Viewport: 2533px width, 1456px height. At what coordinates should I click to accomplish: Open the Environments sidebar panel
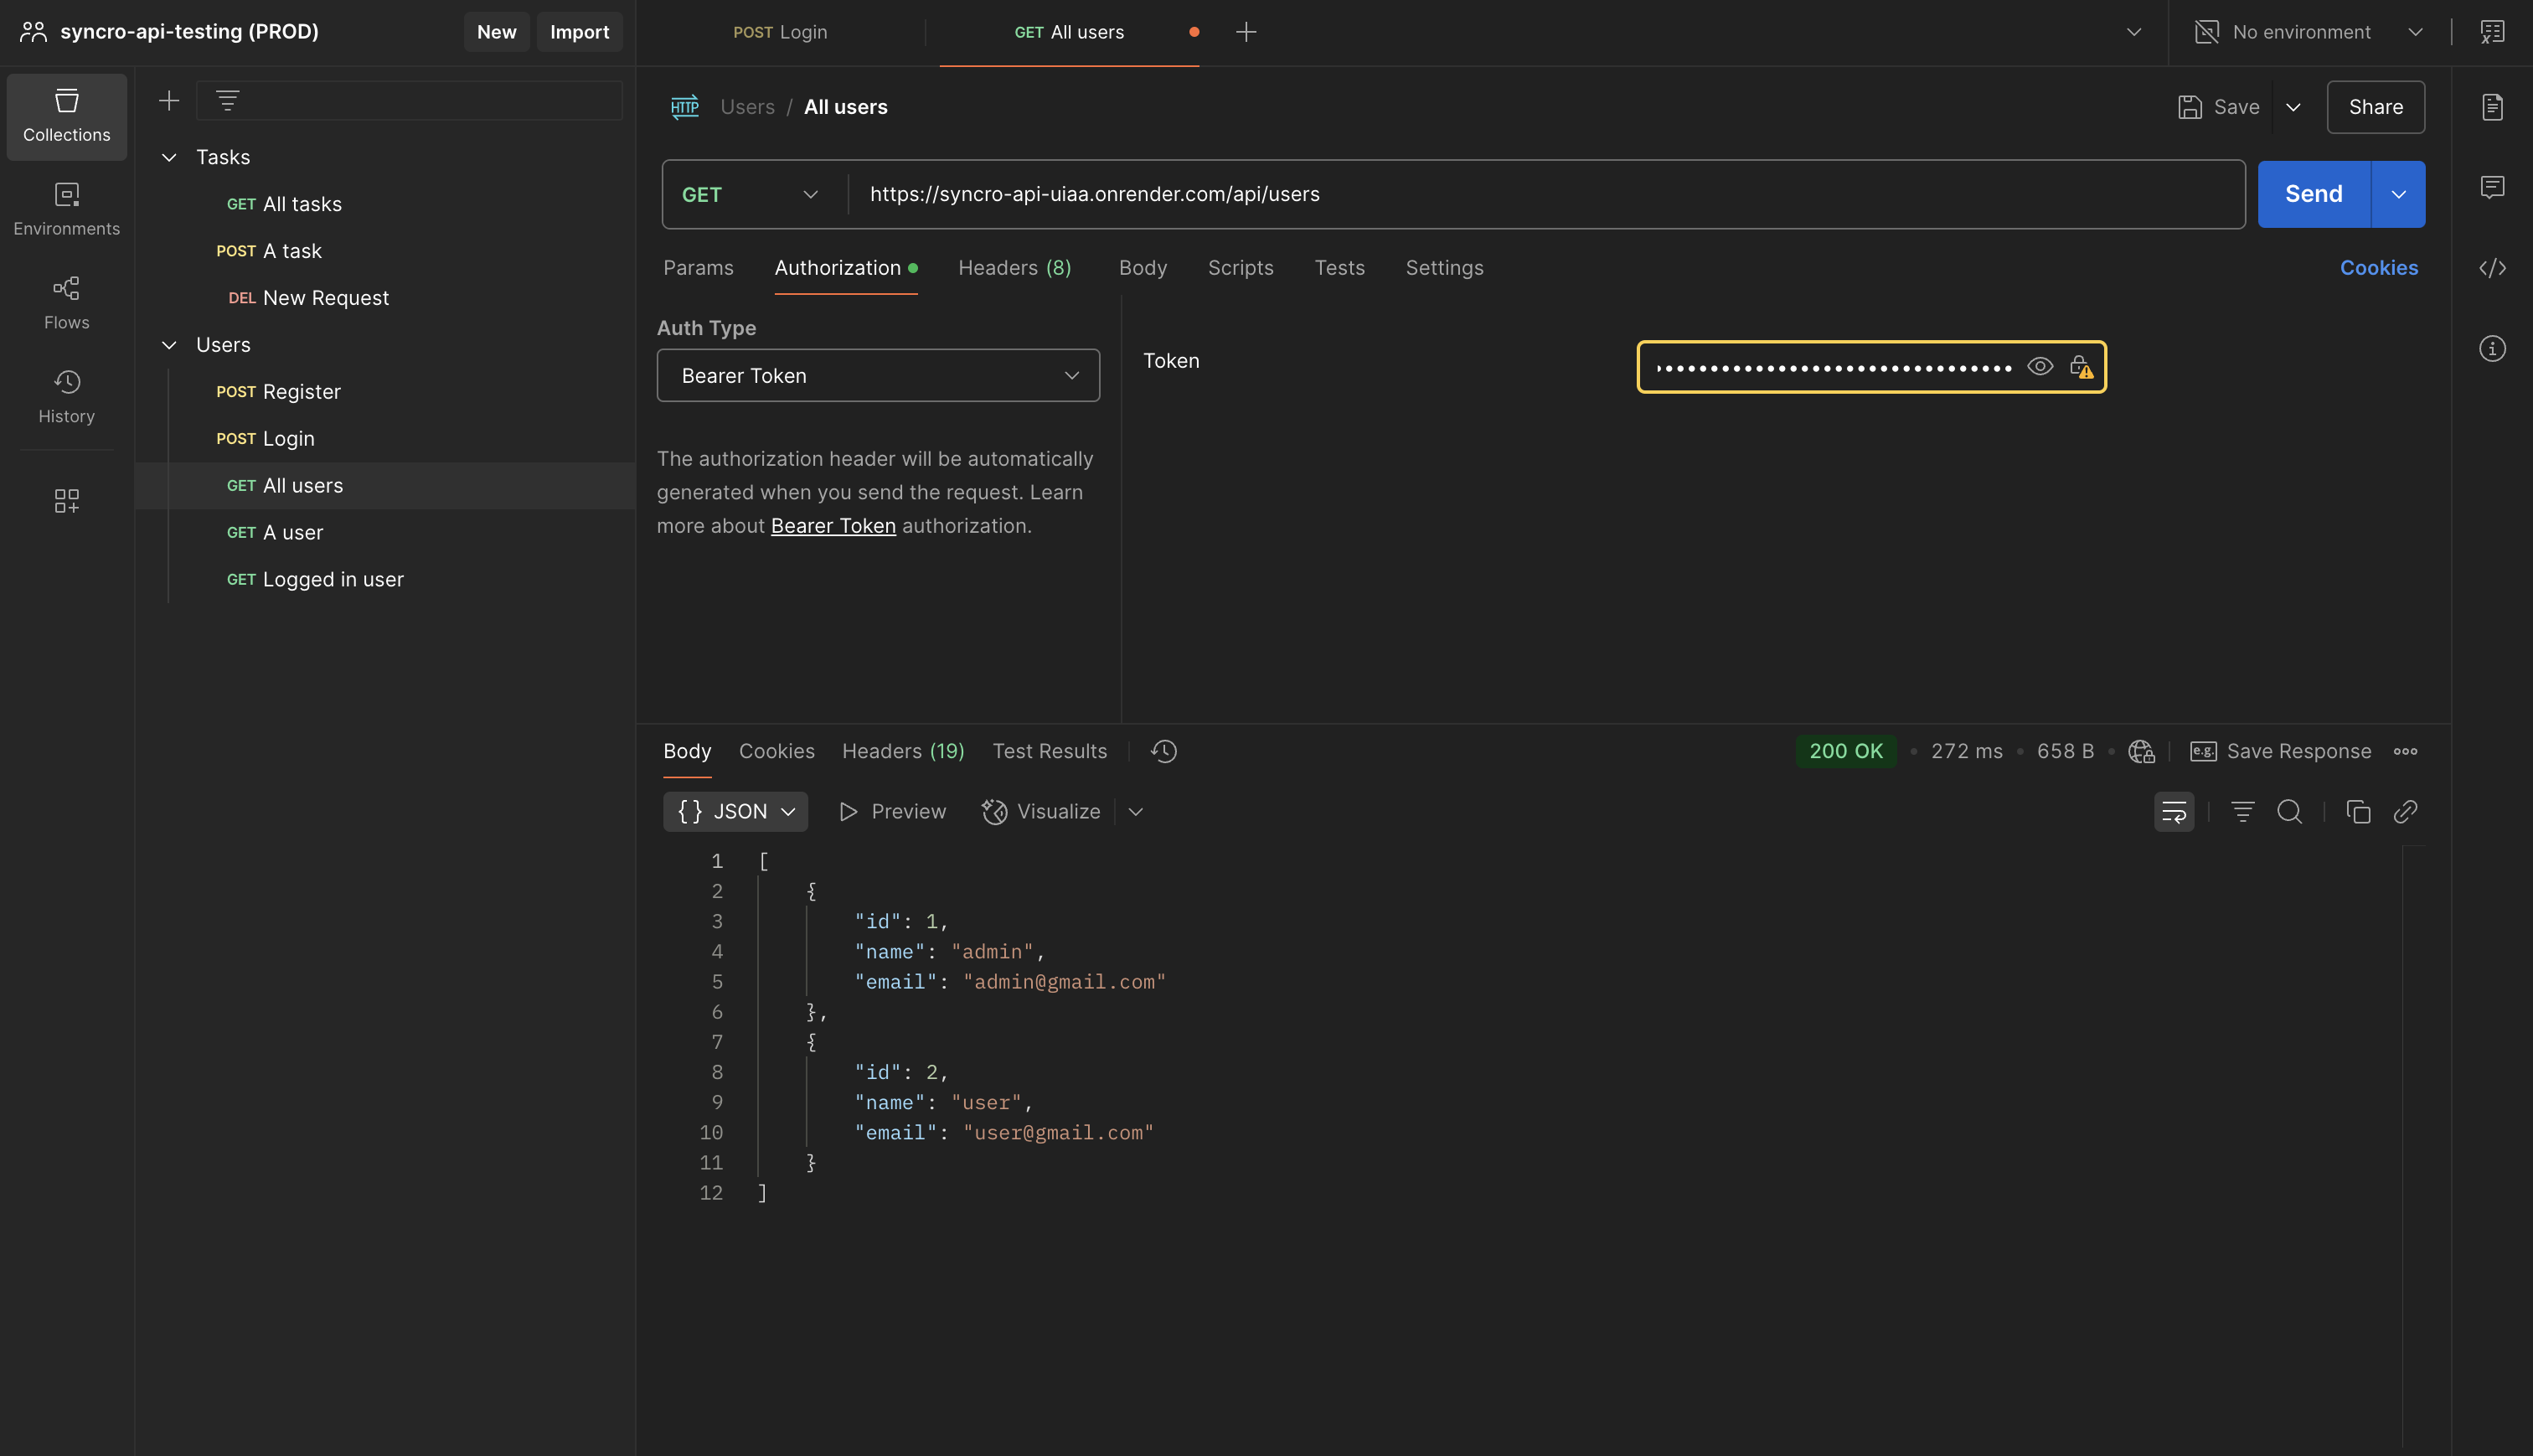pyautogui.click(x=67, y=209)
